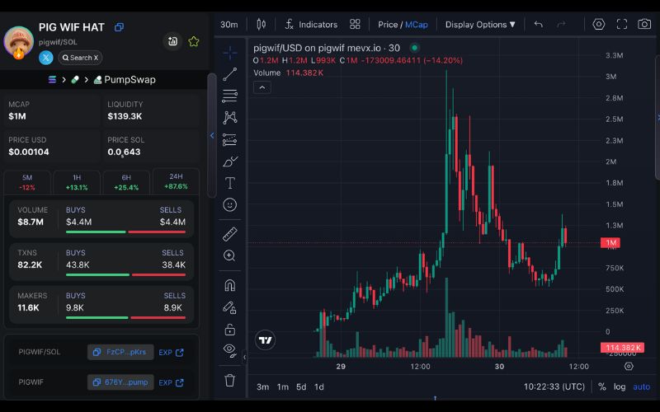This screenshot has width=660, height=412.
Task: Toggle lock all drawings
Action: (230, 329)
